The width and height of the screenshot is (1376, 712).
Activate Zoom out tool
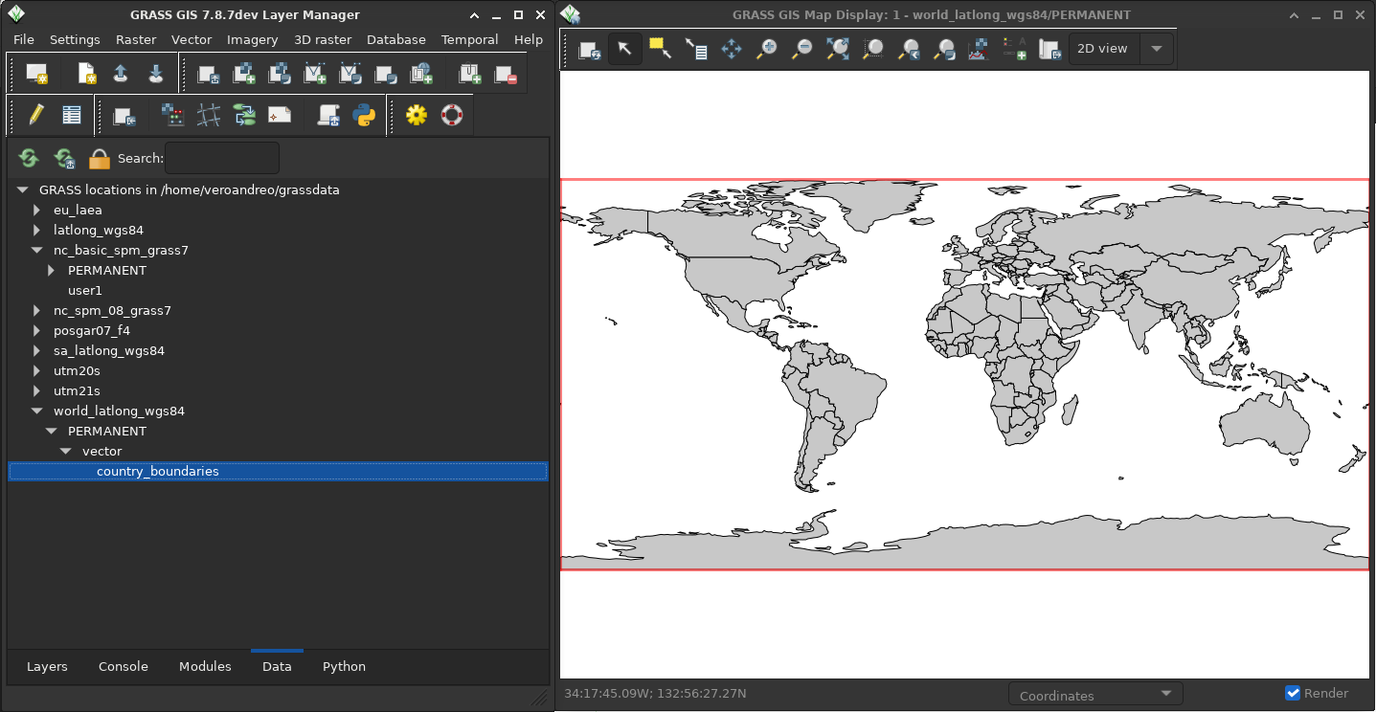802,49
